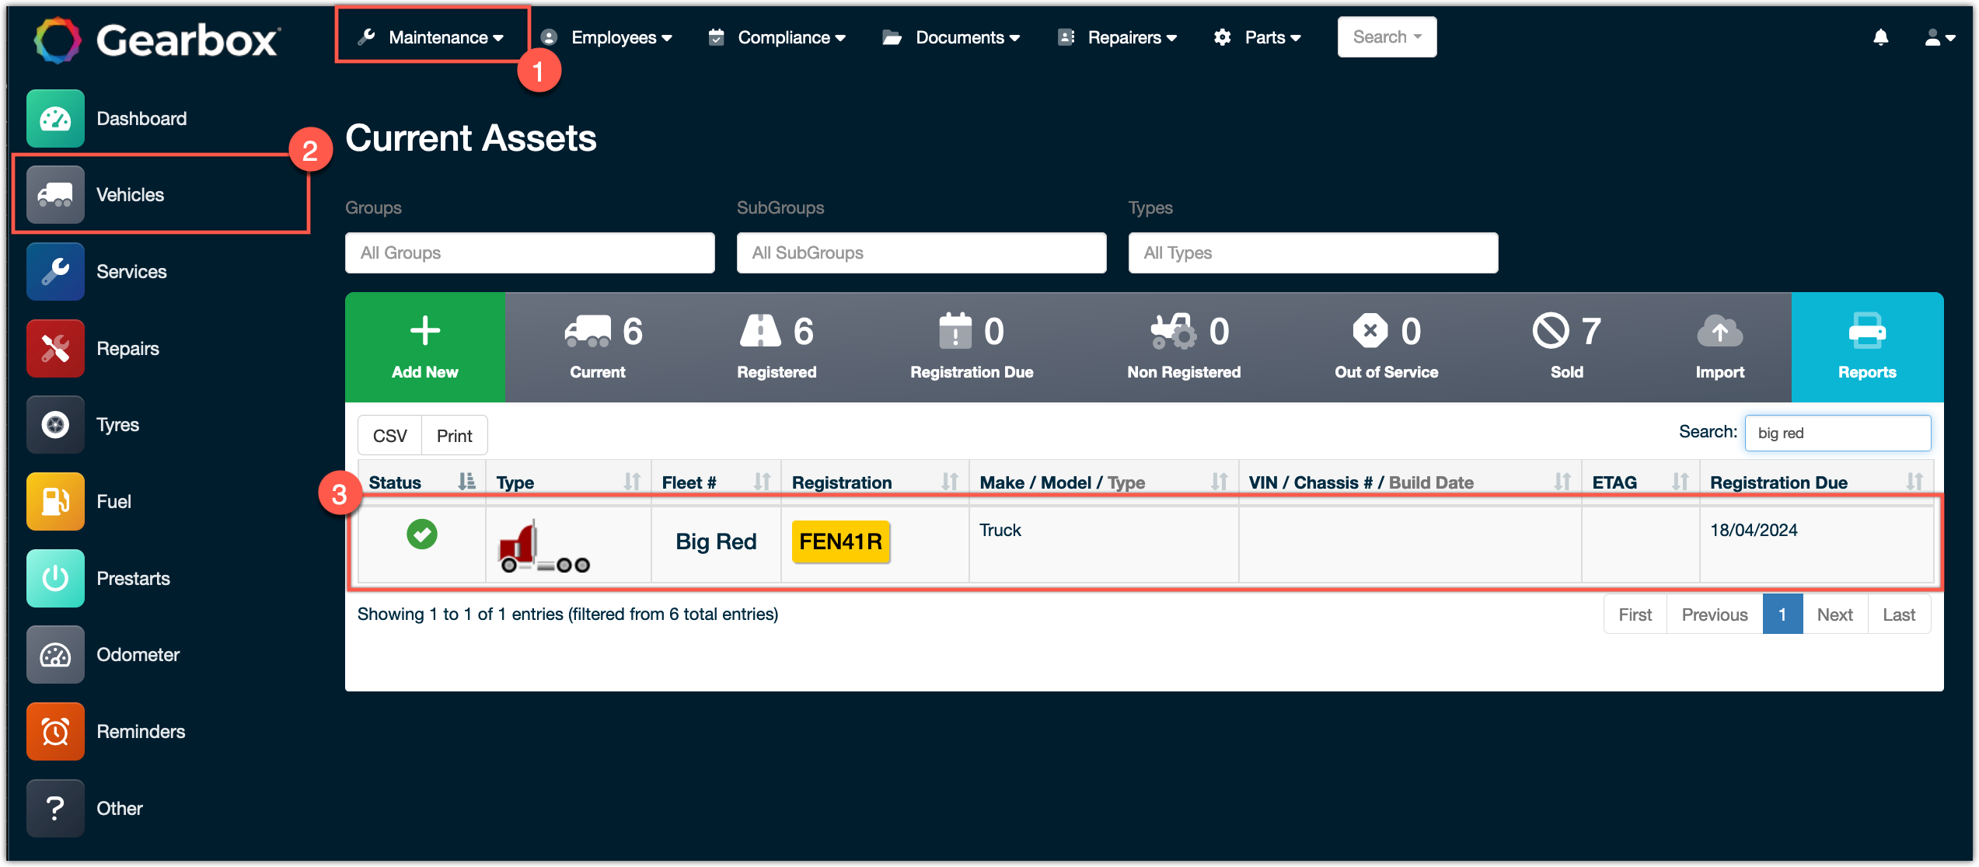Image resolution: width=1979 pixels, height=867 pixels.
Task: Open the Compliance menu
Action: [785, 37]
